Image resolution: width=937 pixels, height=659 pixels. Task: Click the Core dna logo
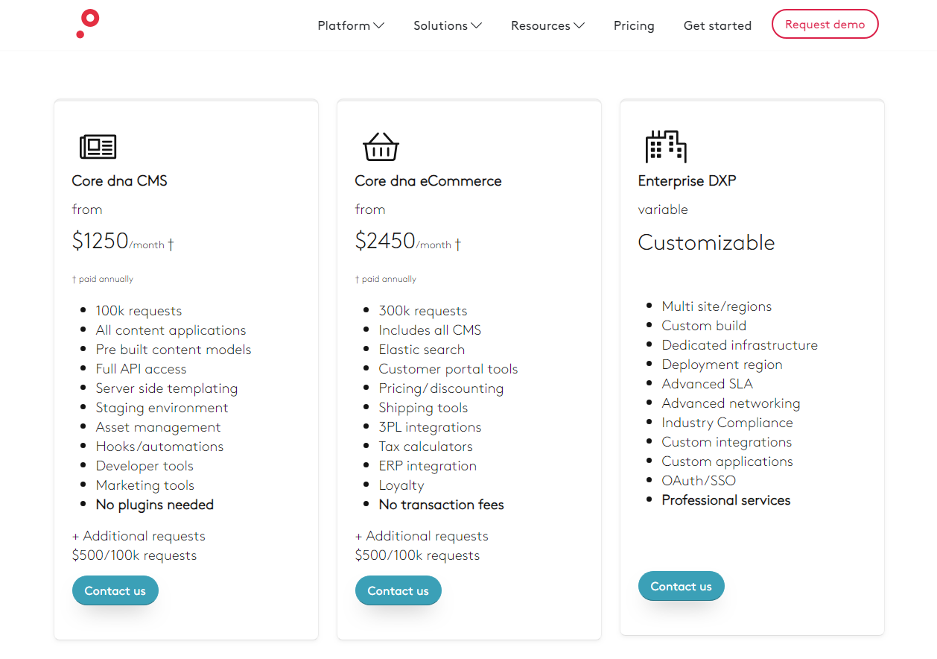click(x=86, y=23)
